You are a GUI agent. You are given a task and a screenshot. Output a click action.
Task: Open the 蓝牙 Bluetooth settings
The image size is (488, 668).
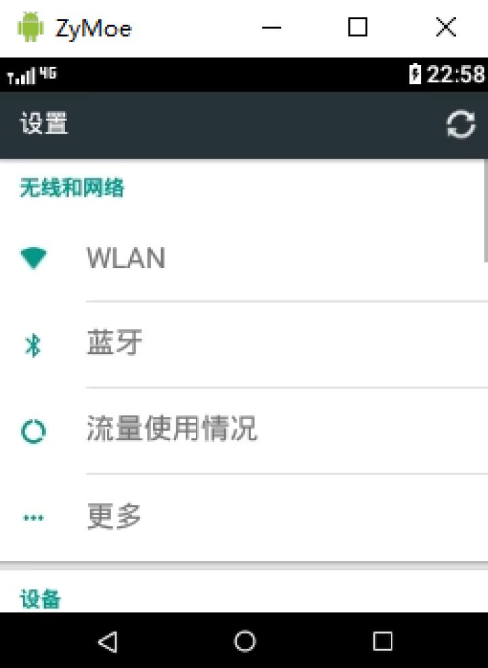[x=244, y=345]
